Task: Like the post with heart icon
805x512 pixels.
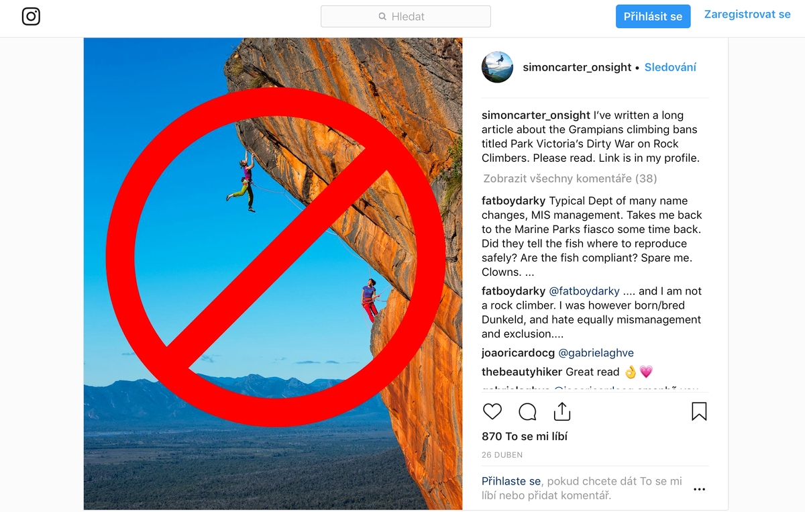Action: [x=492, y=411]
